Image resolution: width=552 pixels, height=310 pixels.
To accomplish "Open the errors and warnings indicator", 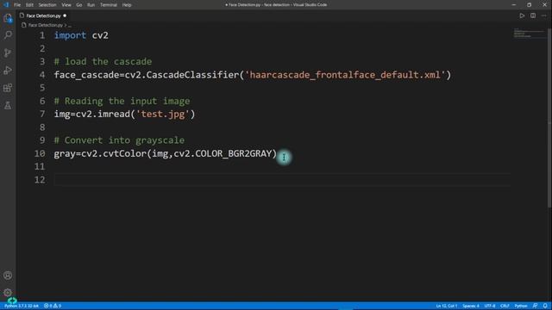I will click(x=53, y=306).
